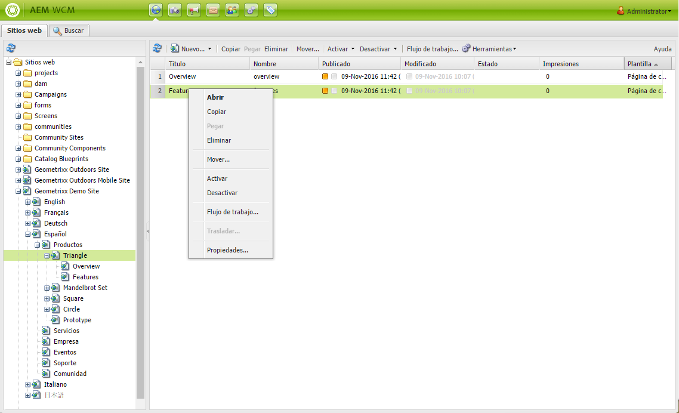Sort by the Título column header
The height and width of the screenshot is (413, 679).
pos(208,64)
